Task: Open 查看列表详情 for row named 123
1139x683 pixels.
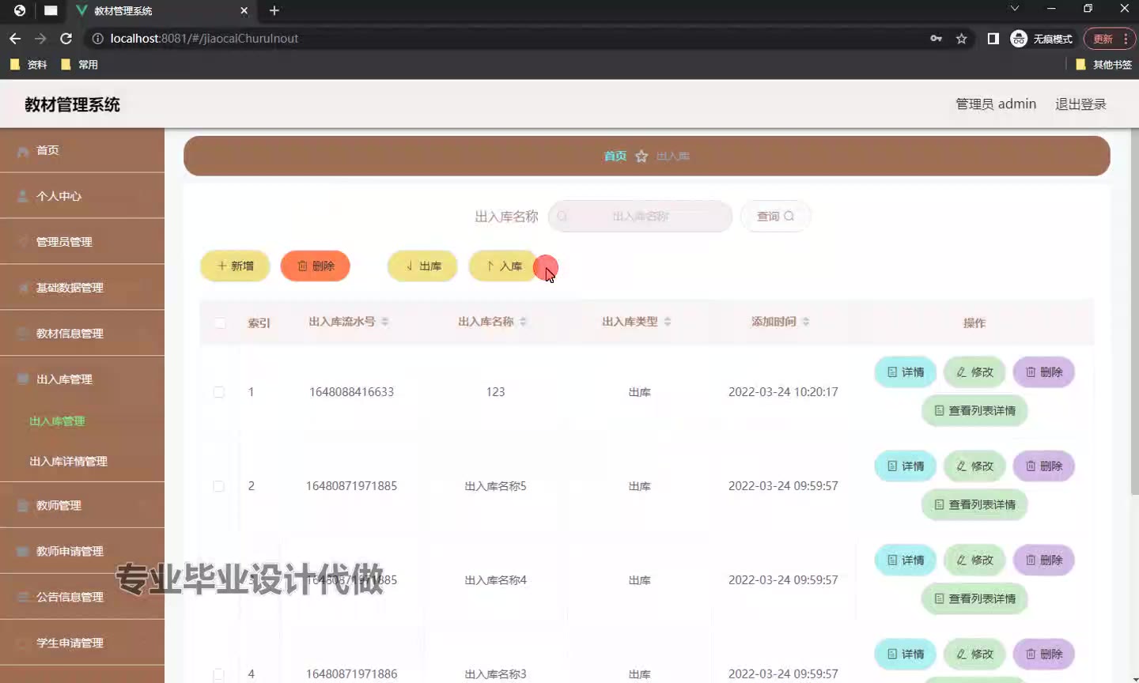Action: [x=974, y=410]
